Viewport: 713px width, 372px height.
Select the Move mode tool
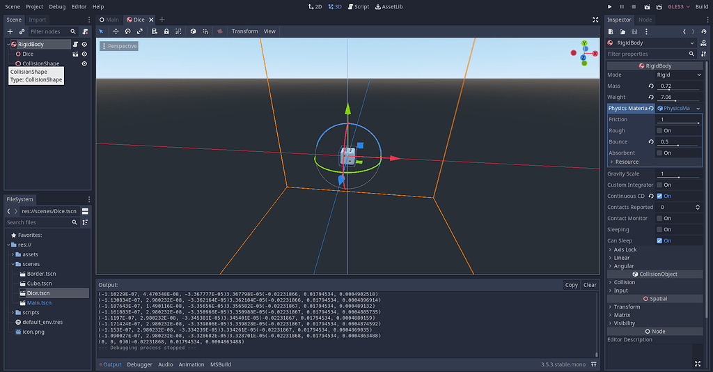tap(116, 31)
